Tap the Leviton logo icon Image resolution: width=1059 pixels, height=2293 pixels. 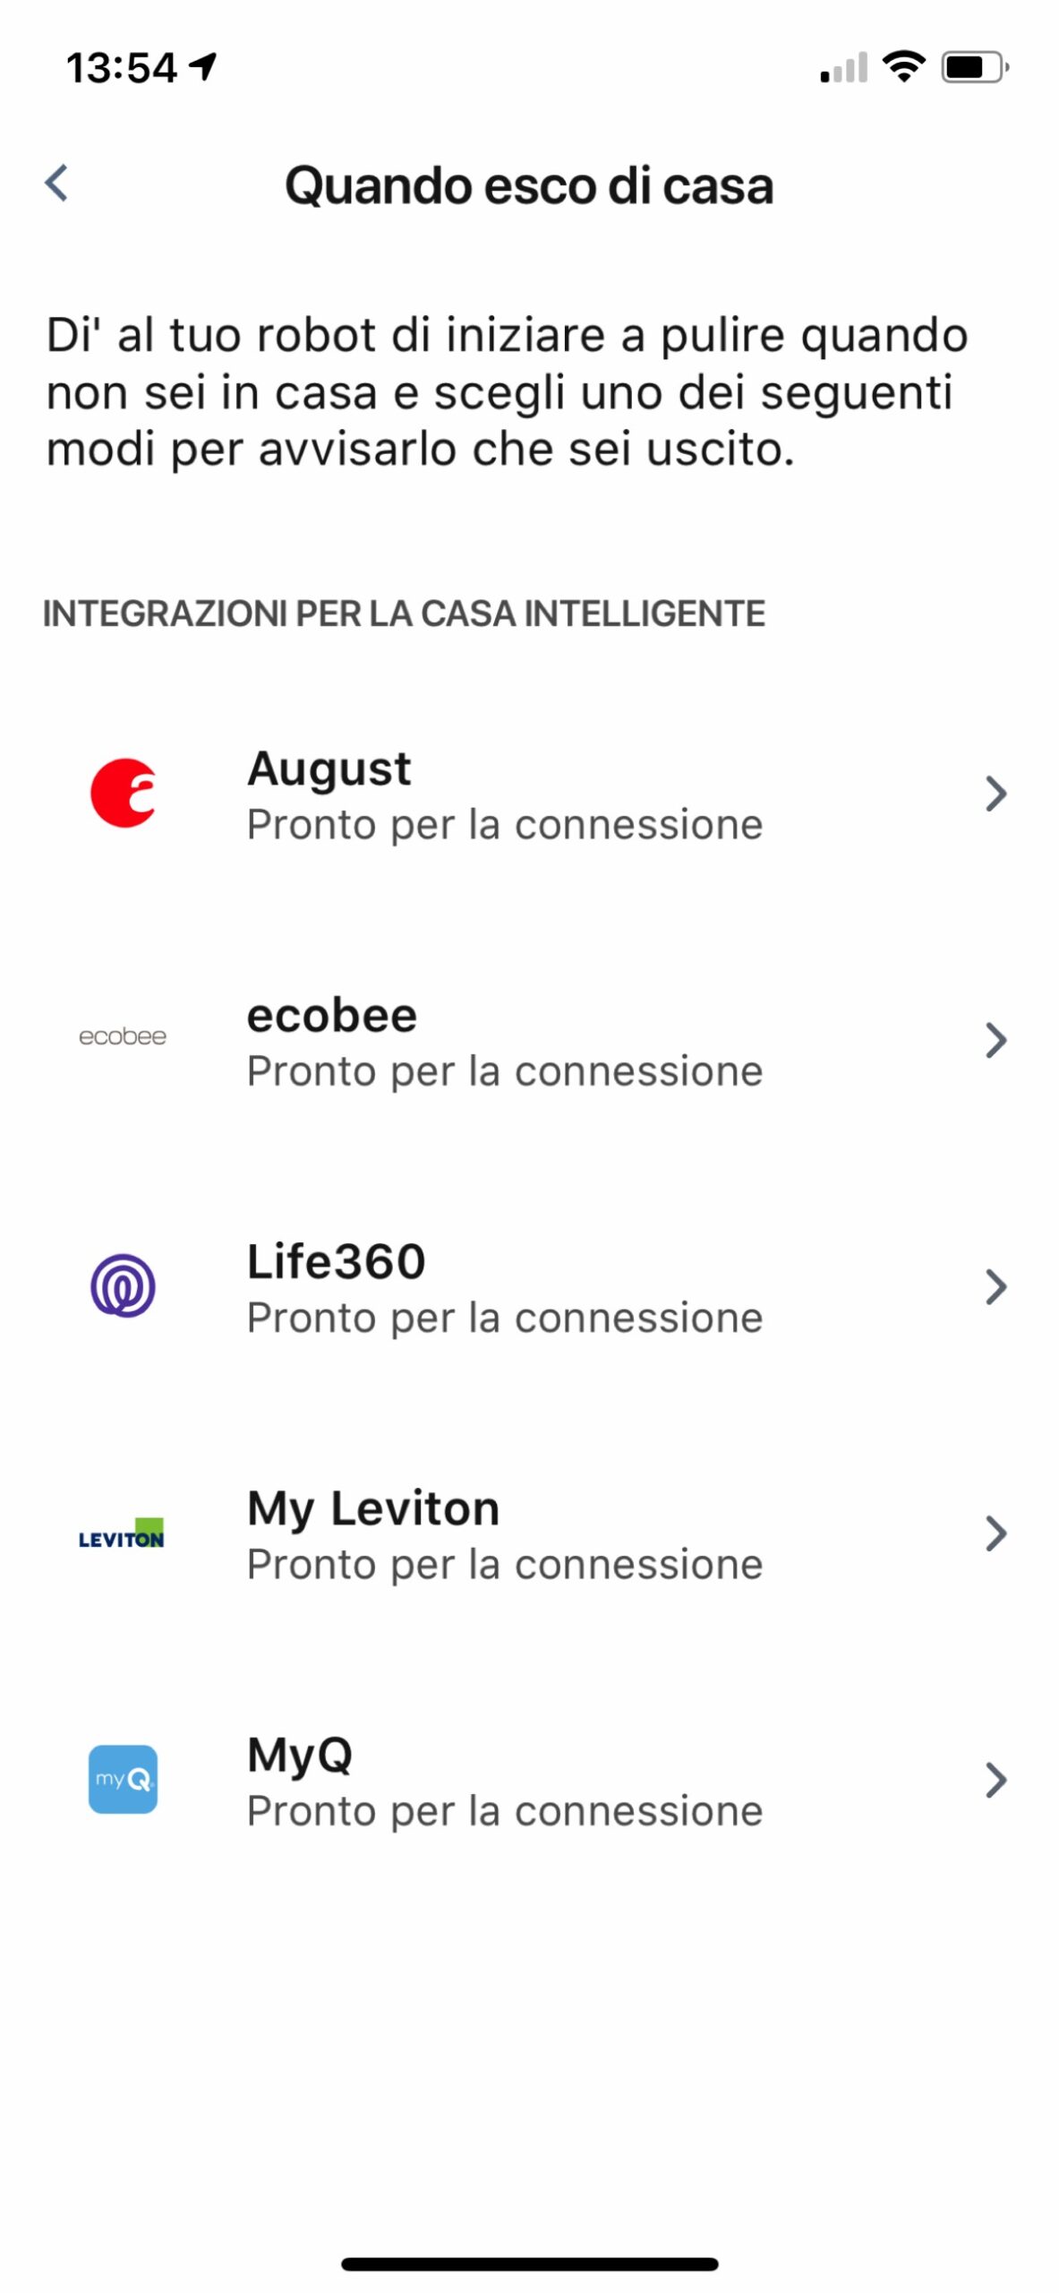[122, 1534]
